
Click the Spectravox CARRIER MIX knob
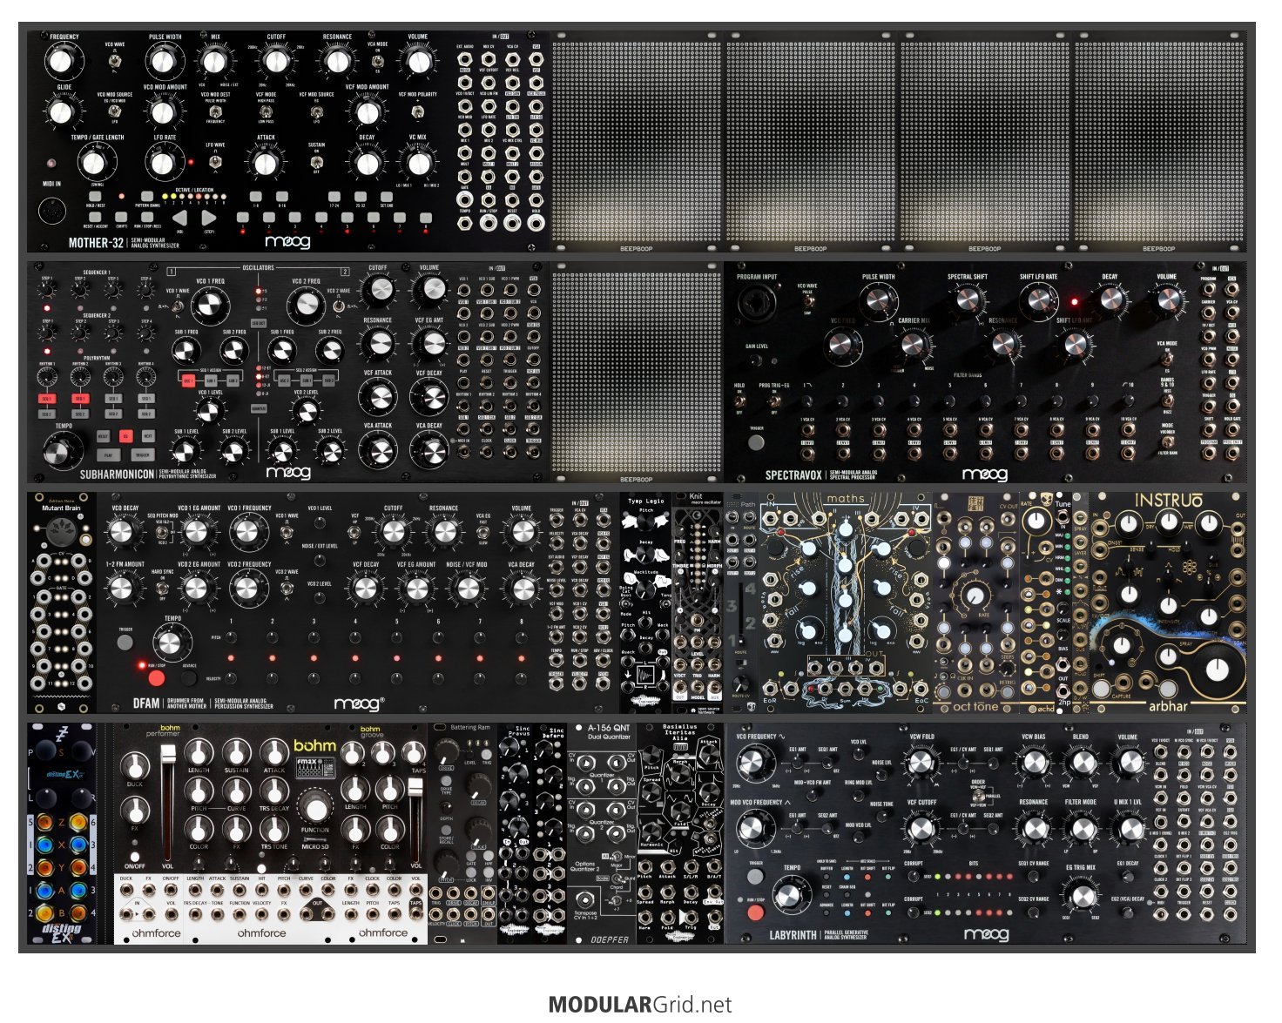click(x=912, y=346)
